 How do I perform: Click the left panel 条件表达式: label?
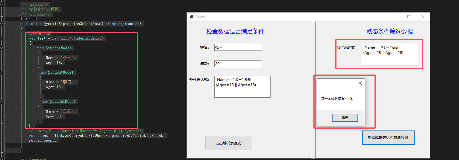[x=199, y=80]
